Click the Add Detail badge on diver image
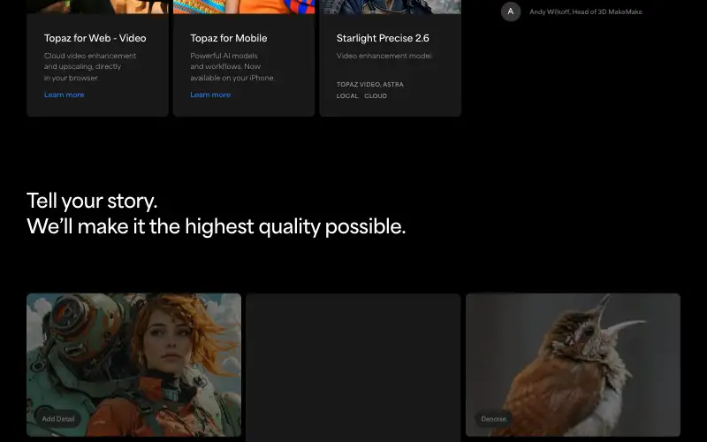The height and width of the screenshot is (442, 707). pos(58,418)
